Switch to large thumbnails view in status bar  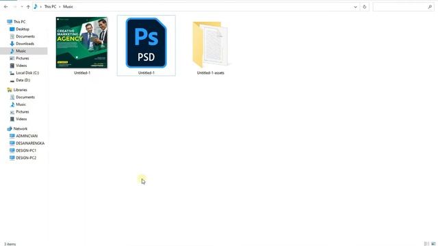click(433, 244)
